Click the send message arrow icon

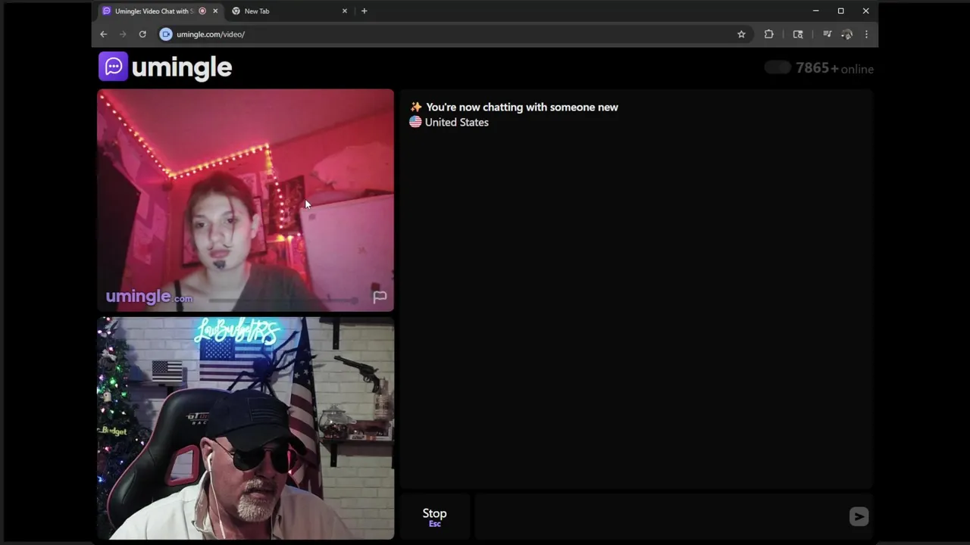(859, 516)
